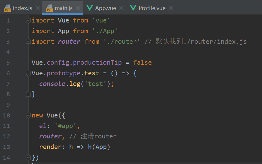Click the Vue logo icon on Profile.vue tab

click(x=133, y=8)
